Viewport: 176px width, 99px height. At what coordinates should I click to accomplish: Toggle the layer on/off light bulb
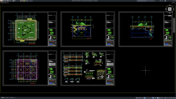click(x=20, y=1)
